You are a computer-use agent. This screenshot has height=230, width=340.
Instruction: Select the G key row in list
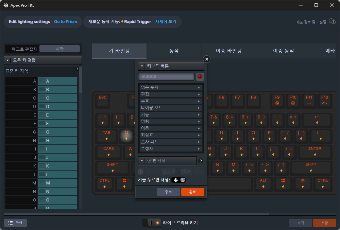(41, 132)
